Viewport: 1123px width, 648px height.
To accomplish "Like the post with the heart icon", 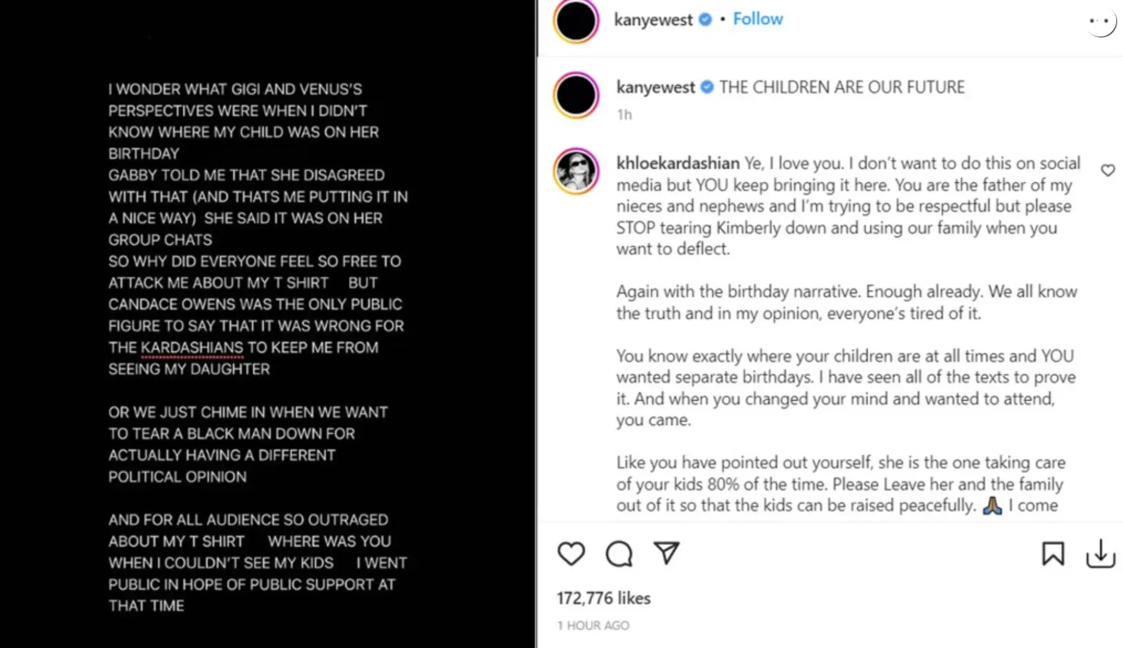I will point(571,554).
